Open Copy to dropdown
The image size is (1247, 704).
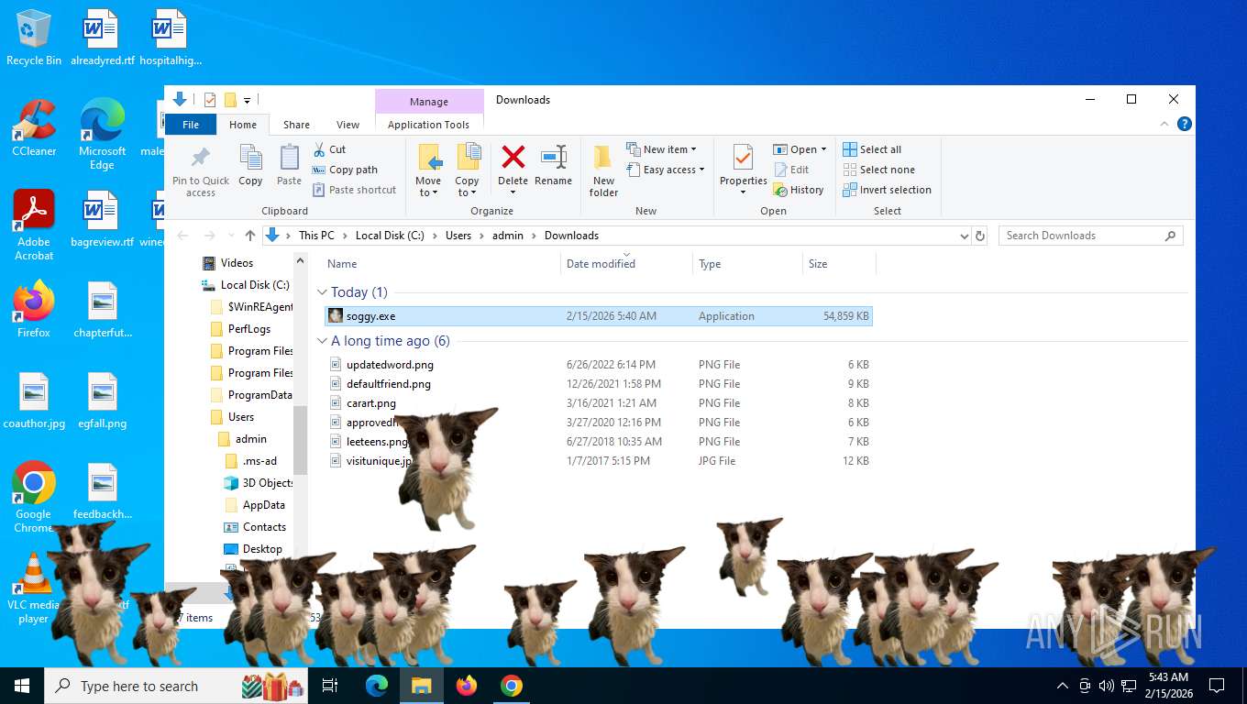pyautogui.click(x=468, y=170)
